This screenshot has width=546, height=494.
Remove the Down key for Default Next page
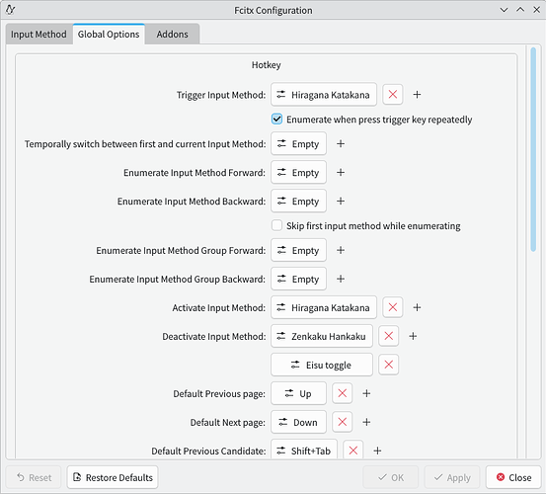pyautogui.click(x=343, y=422)
